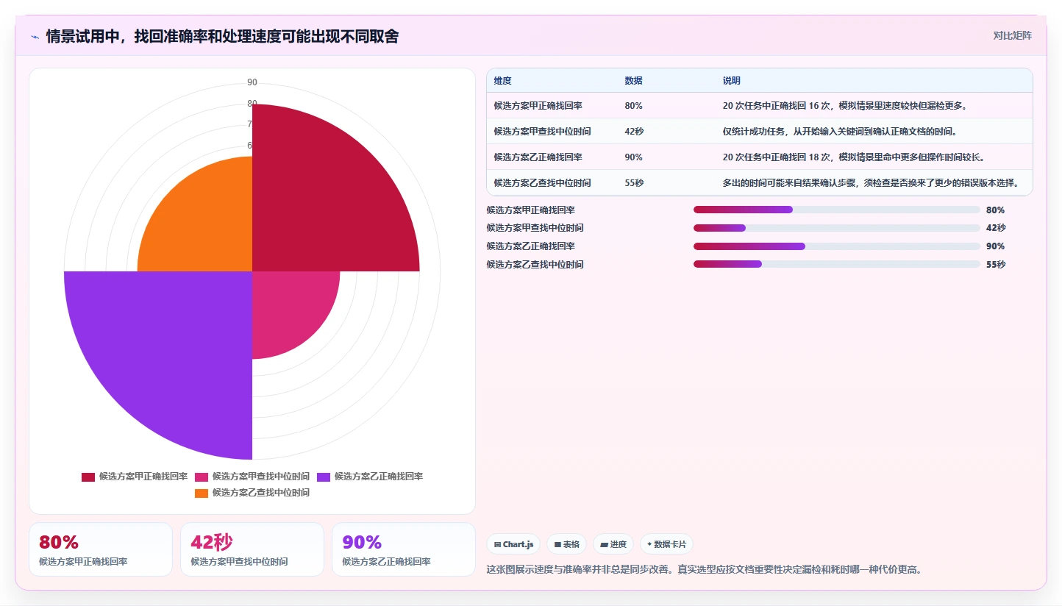Screen dimensions: 1062x606
Task: Click the description starting 多出的时间可能来自
Action: pos(871,183)
